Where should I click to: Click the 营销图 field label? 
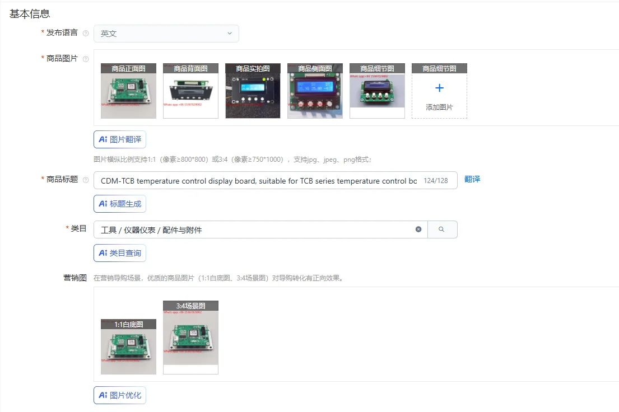[75, 278]
